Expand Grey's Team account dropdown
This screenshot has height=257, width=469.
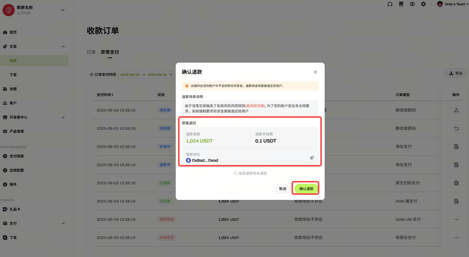453,4
